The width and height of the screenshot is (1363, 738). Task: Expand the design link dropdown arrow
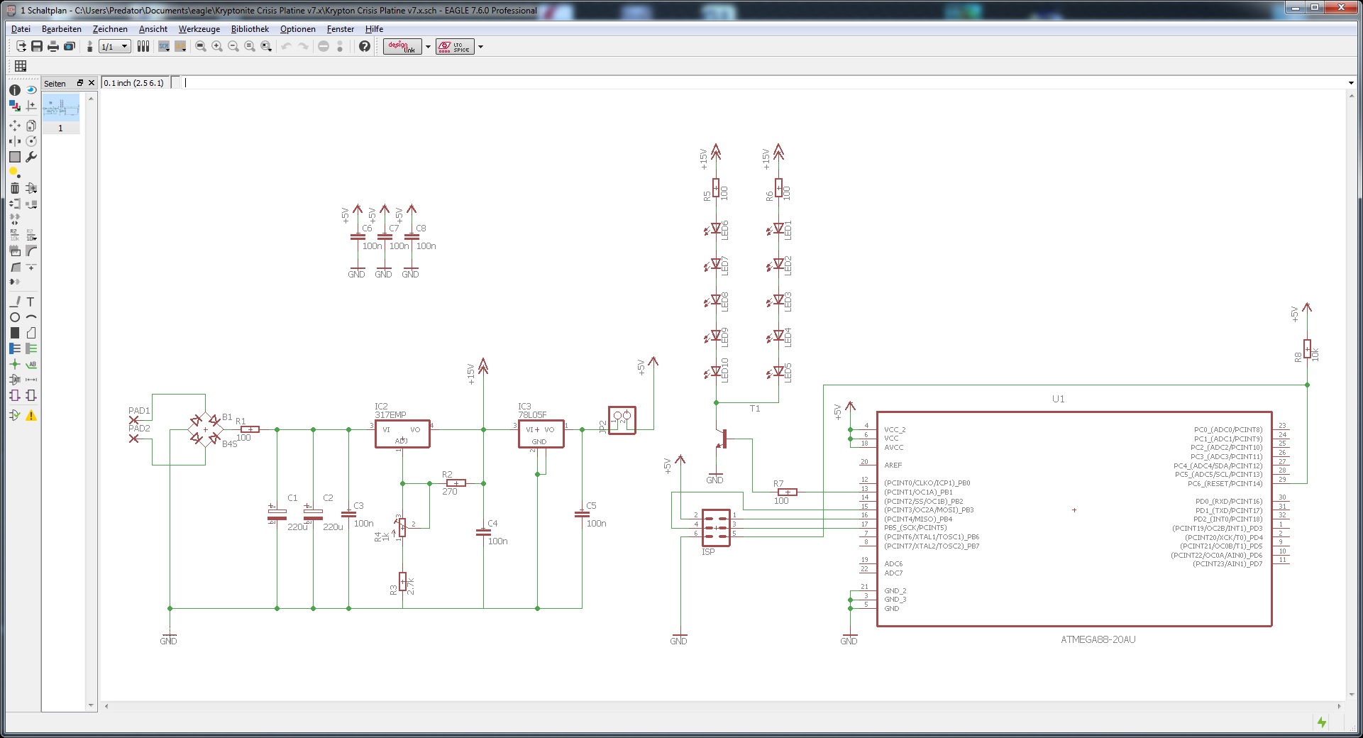pos(428,47)
